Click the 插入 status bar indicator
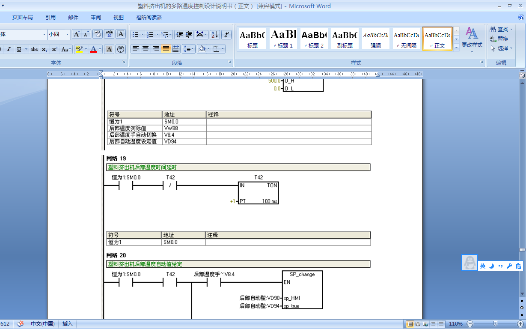The image size is (526, 329). (66, 324)
